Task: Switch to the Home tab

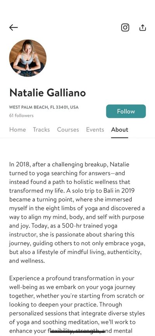Action: (x=17, y=130)
